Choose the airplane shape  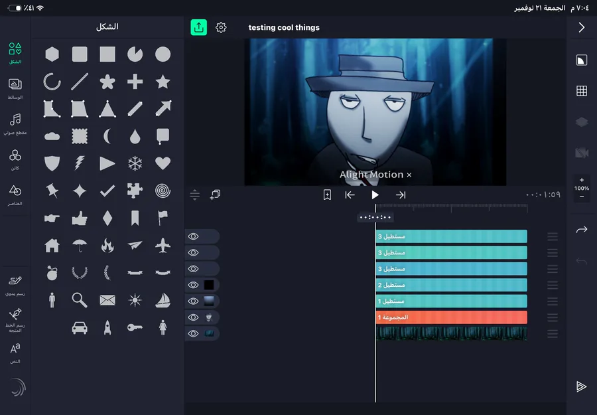pos(163,246)
